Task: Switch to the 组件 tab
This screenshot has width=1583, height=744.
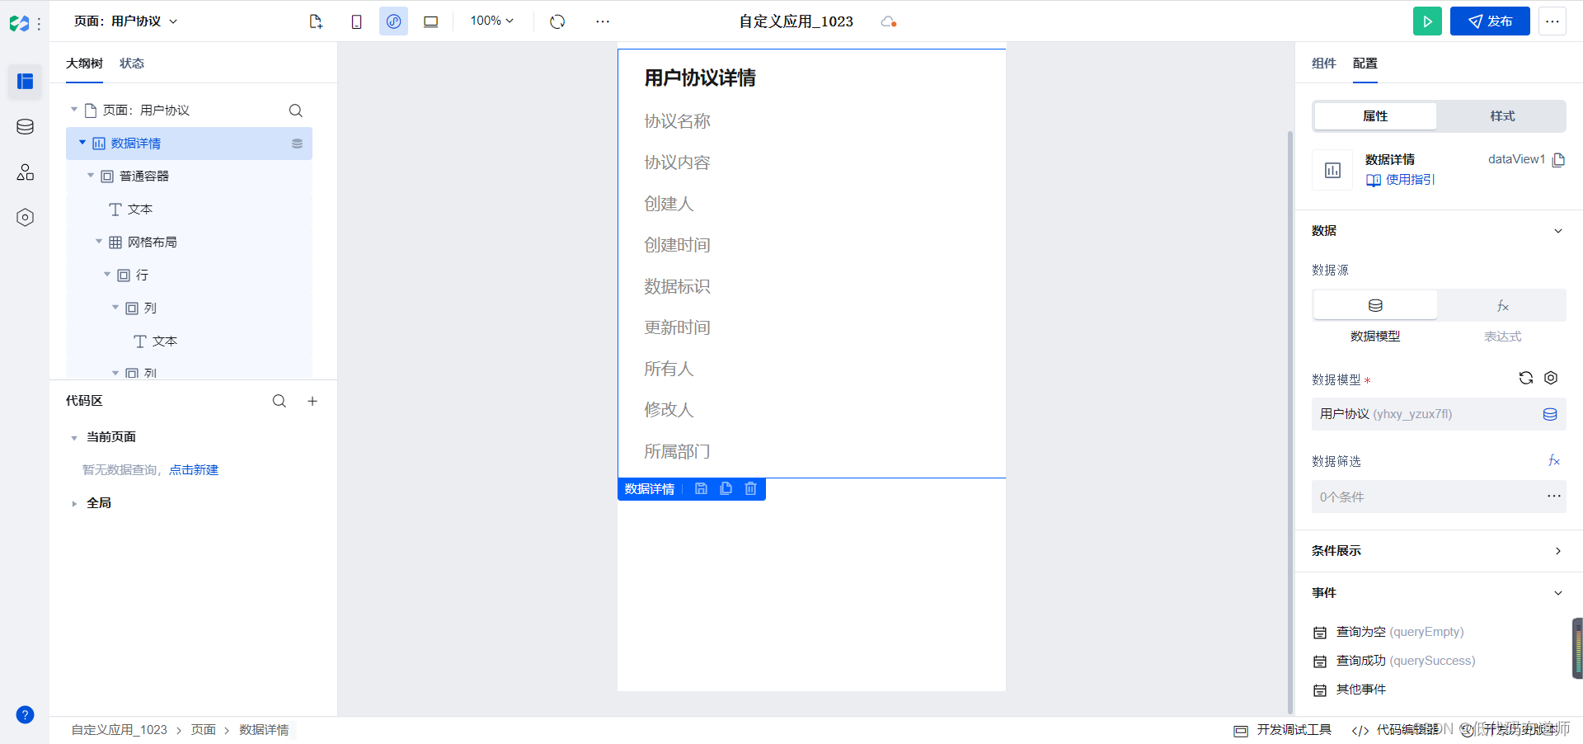Action: (1324, 64)
